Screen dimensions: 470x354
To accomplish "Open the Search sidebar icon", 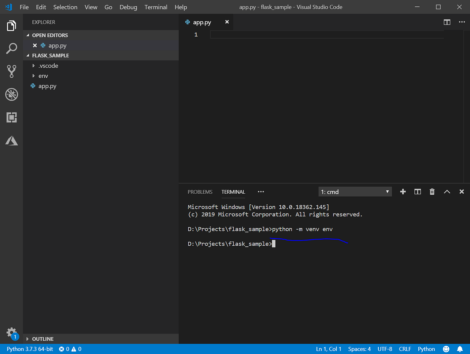I will 11,48.
